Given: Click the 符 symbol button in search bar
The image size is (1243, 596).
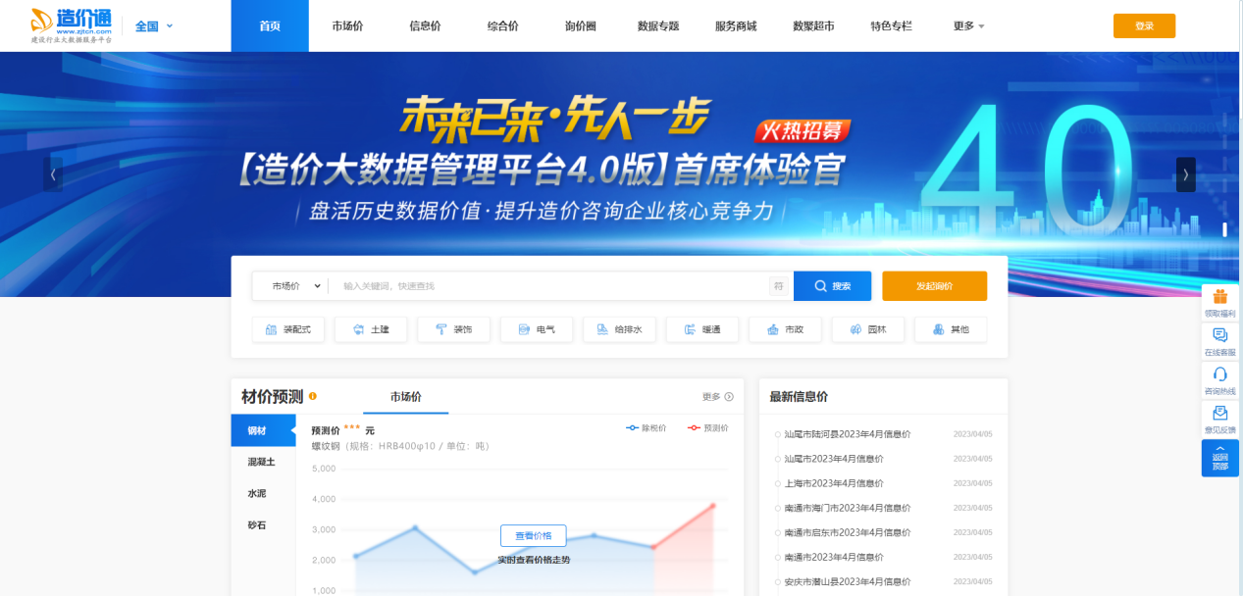Looking at the screenshot, I should point(779,286).
